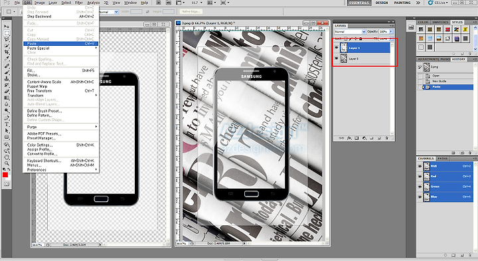Choose Paste from the Edit menu
478x261 pixels.
pos(60,44)
